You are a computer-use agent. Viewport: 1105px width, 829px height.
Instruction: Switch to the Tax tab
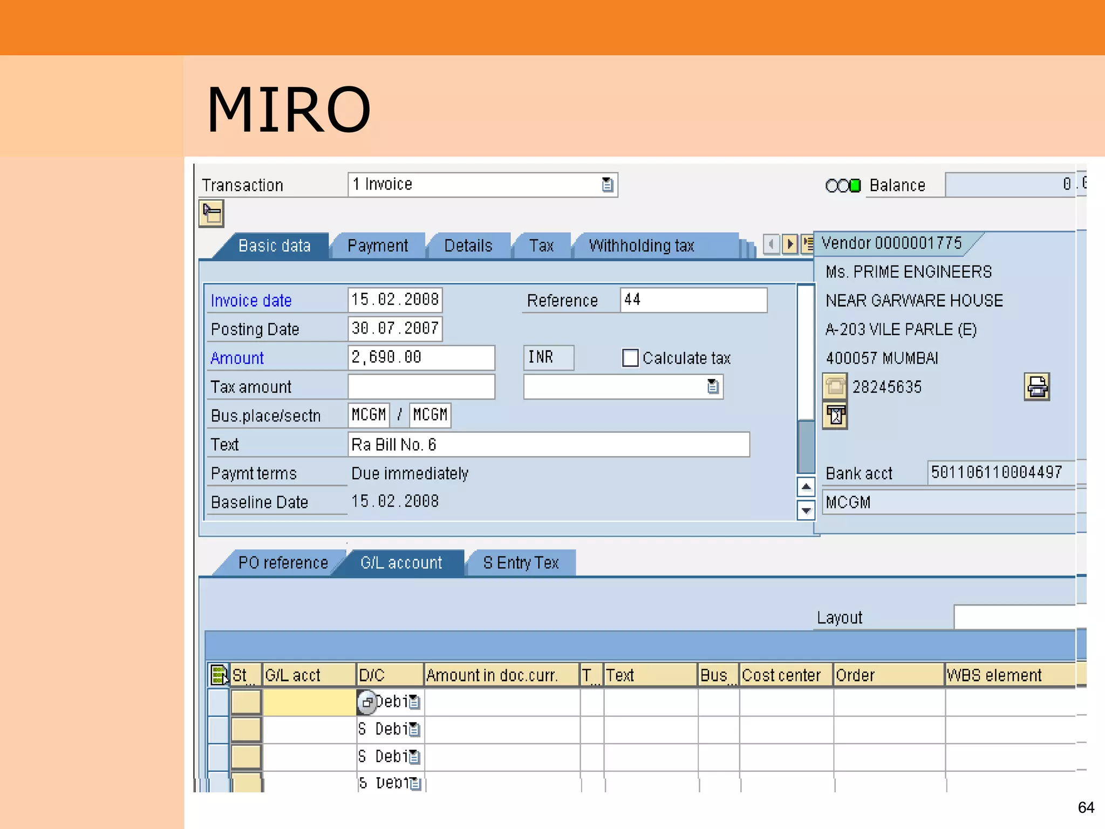coord(542,246)
